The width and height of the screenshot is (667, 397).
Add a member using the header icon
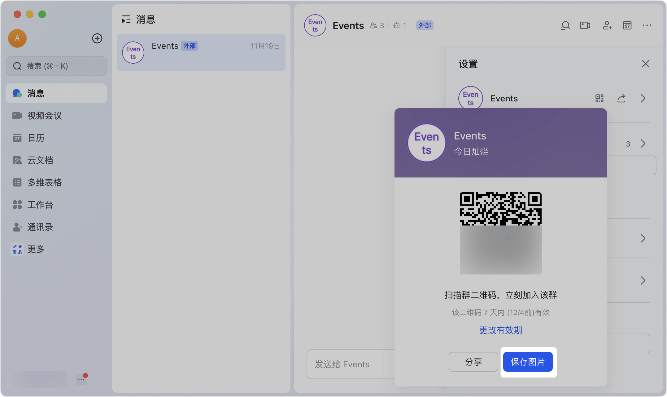607,25
